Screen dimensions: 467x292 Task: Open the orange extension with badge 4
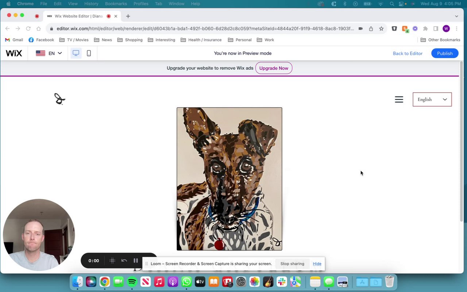coord(405,29)
